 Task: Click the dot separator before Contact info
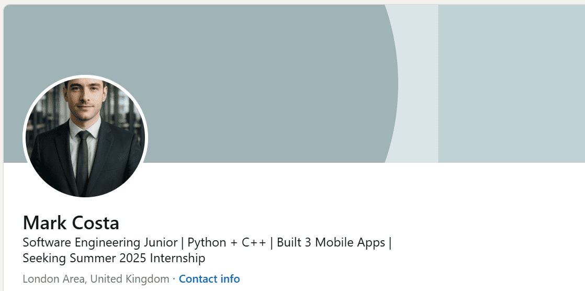[x=174, y=279]
